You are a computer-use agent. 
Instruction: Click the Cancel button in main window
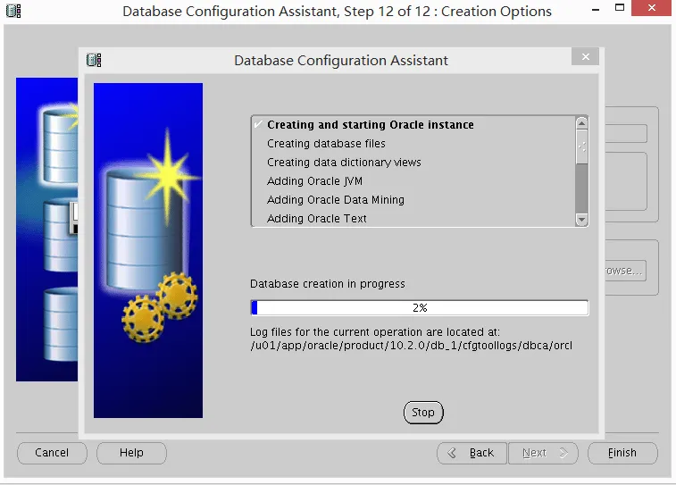pos(52,453)
